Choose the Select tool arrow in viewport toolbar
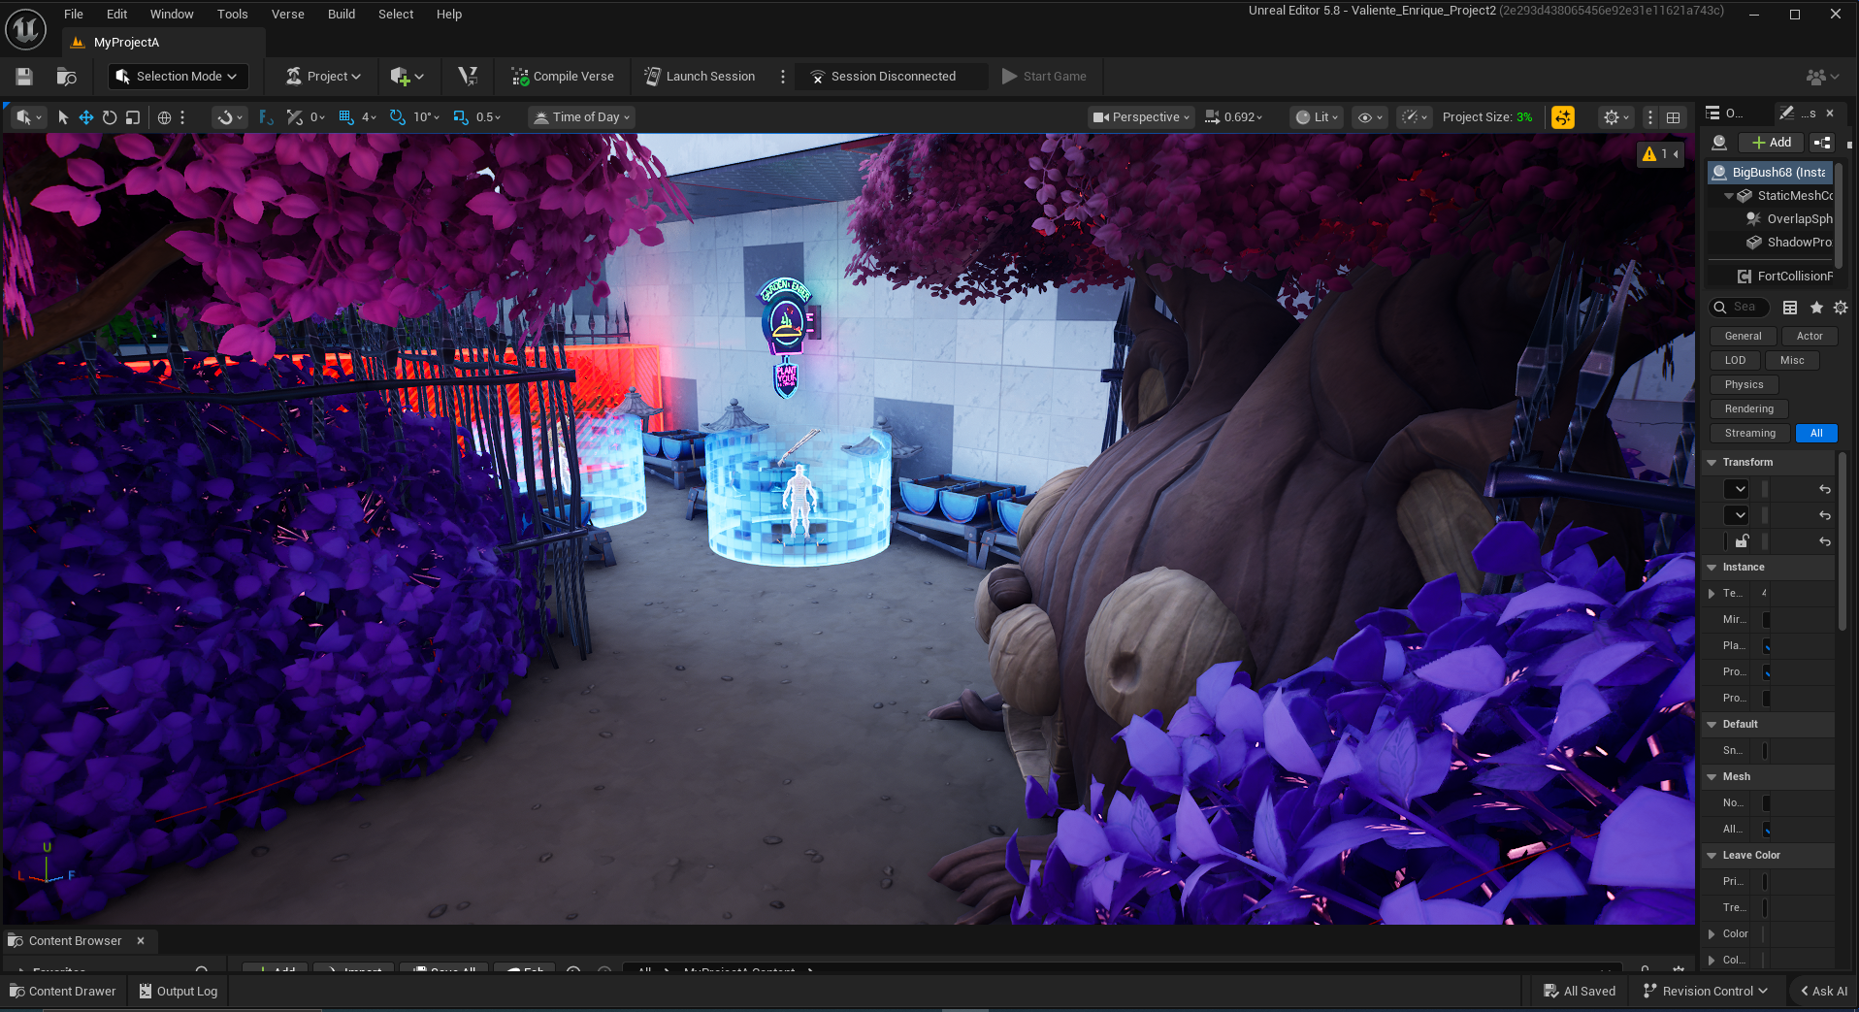Viewport: 1859px width, 1012px height. click(63, 117)
